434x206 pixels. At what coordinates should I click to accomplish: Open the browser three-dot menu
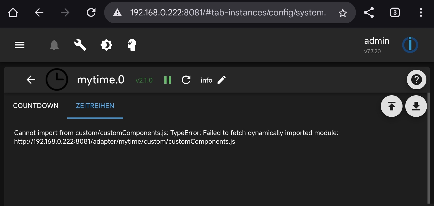[x=421, y=12]
